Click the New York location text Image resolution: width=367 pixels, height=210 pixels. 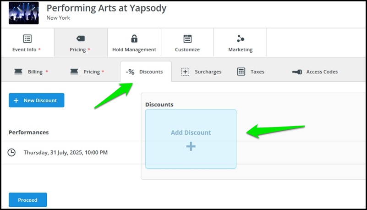[x=58, y=18]
